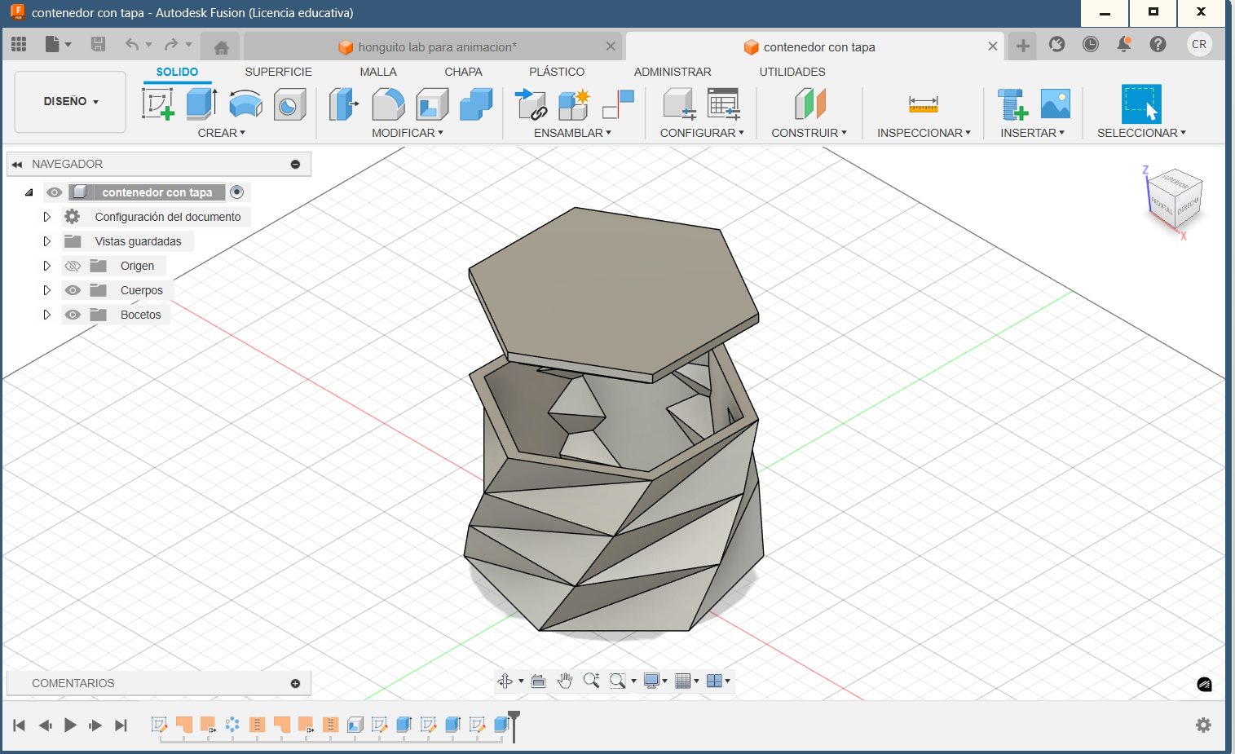This screenshot has height=754, width=1235.
Task: Click the Pan hand tool
Action: pos(565,681)
